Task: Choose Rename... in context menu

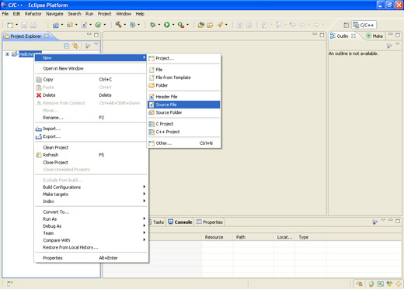Action: tap(91, 118)
